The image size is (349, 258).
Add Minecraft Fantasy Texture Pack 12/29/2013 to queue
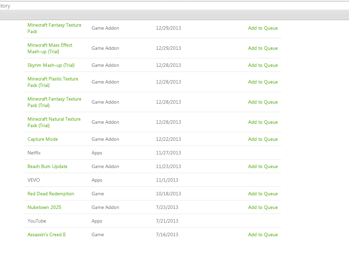click(263, 28)
